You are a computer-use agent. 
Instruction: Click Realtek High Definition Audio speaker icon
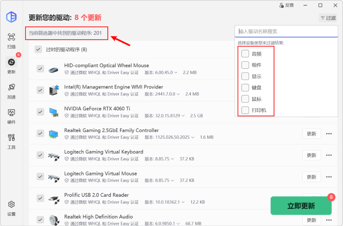click(x=54, y=220)
